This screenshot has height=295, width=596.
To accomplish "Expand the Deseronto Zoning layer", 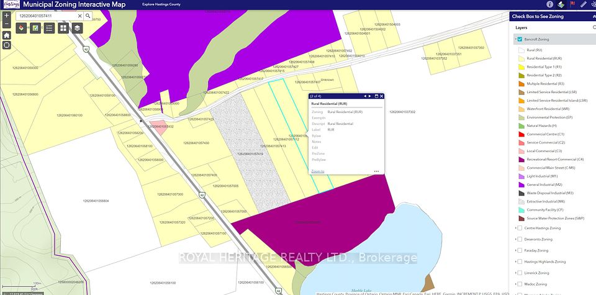I will click(515, 240).
